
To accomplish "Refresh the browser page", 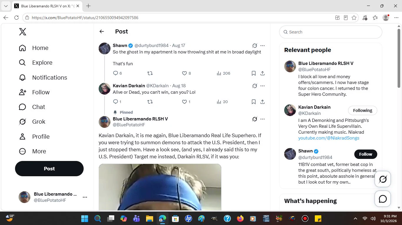I will pyautogui.click(x=16, y=18).
